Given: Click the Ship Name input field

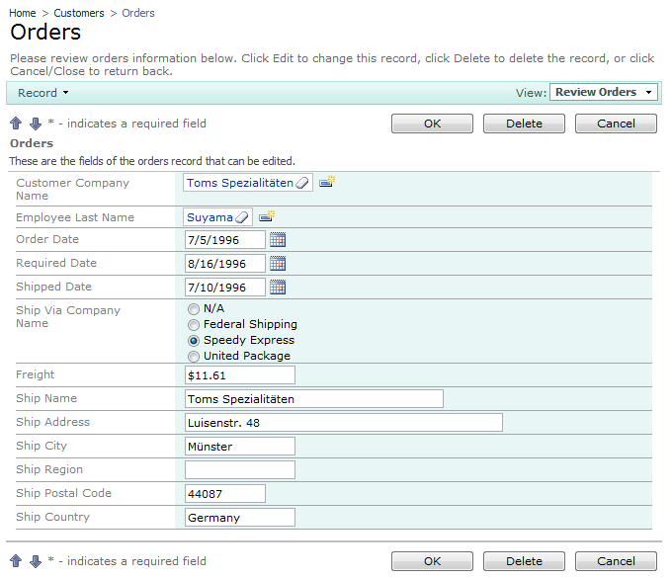Looking at the screenshot, I should (x=314, y=399).
